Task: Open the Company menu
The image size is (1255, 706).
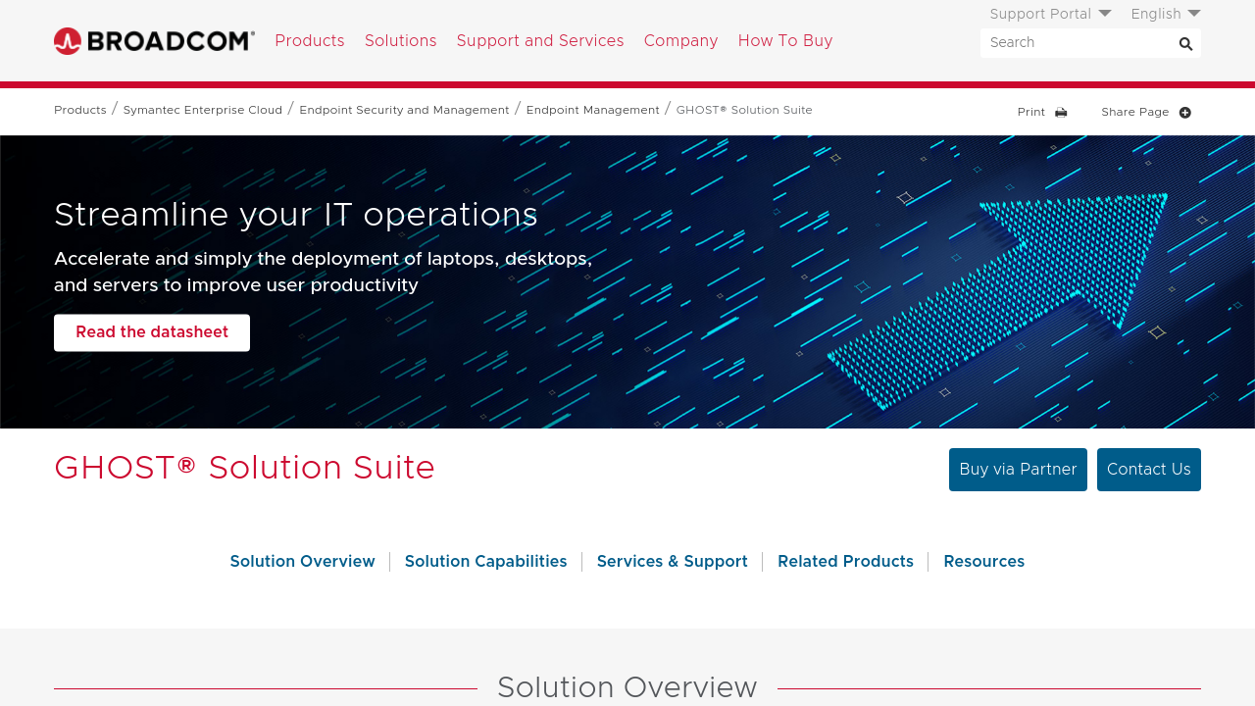Action: pos(680,41)
